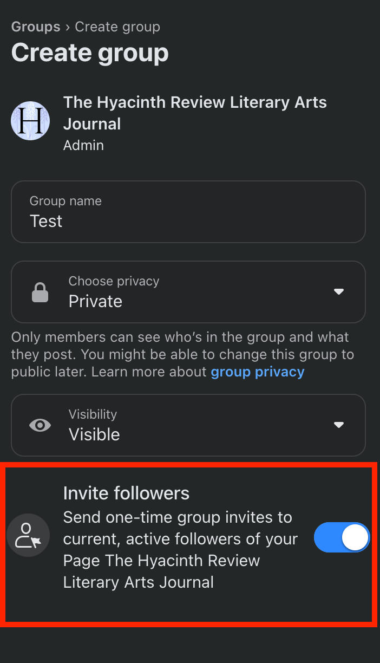Open the group privacy help link

point(258,372)
